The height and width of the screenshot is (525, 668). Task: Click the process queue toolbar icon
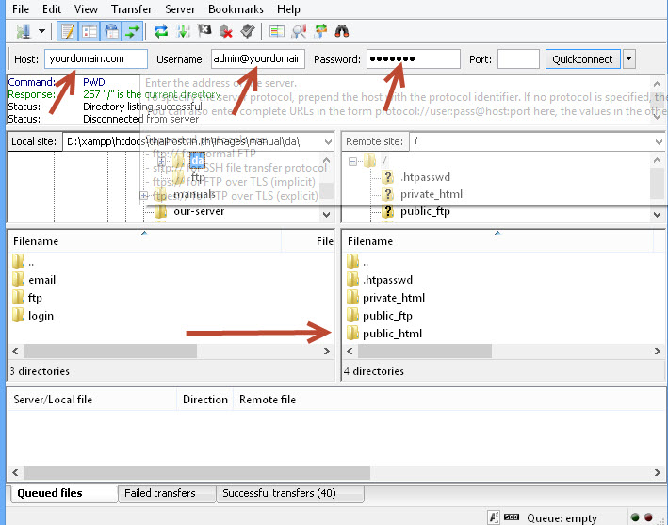(x=183, y=31)
